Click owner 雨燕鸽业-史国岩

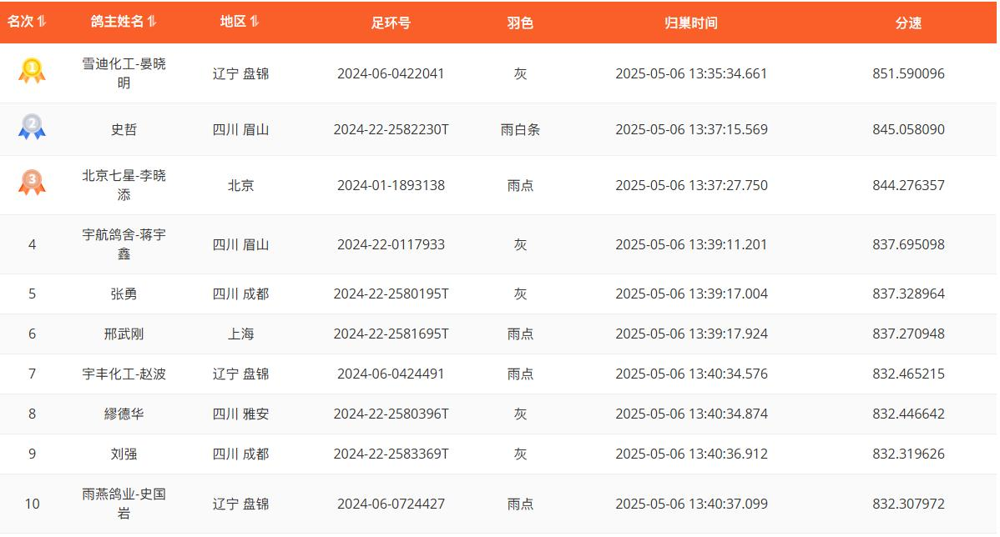click(124, 504)
